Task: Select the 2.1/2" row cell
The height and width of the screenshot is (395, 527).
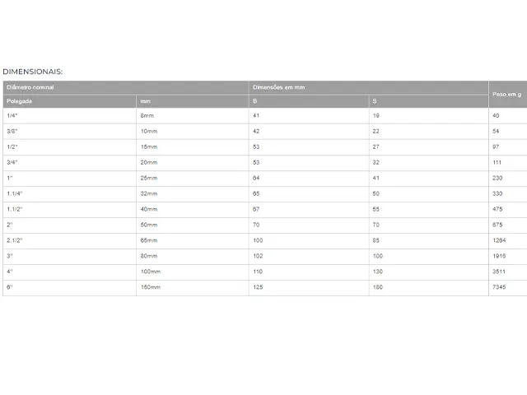Action: [69, 240]
